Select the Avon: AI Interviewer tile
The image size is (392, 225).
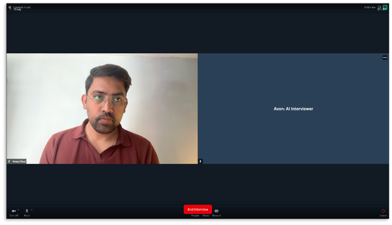tap(293, 109)
